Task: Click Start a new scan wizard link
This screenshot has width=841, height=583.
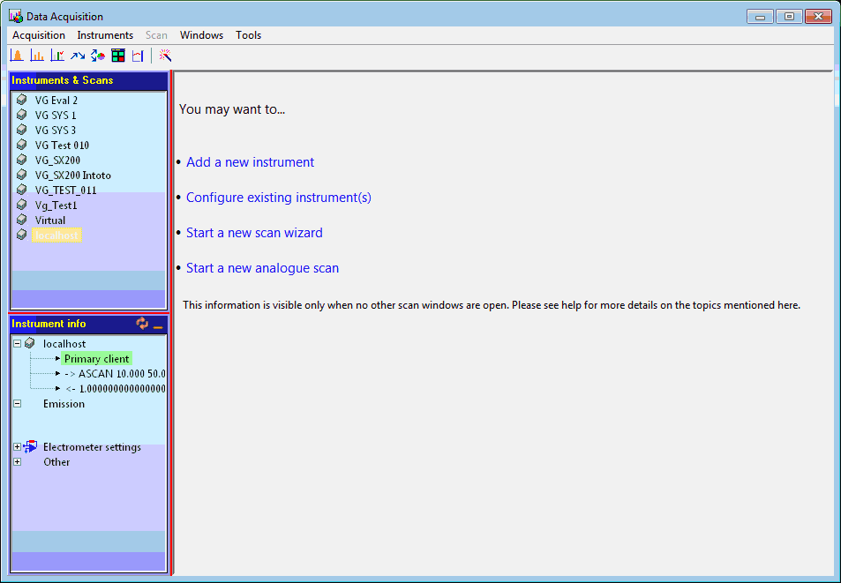Action: pos(254,233)
